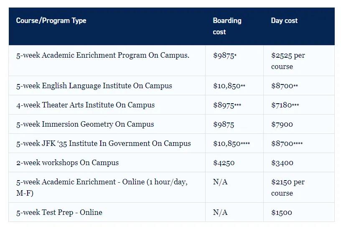Viewport: 341px width, 227px height.
Task: Select the 2-week workshops On Campus row
Action: point(67,163)
